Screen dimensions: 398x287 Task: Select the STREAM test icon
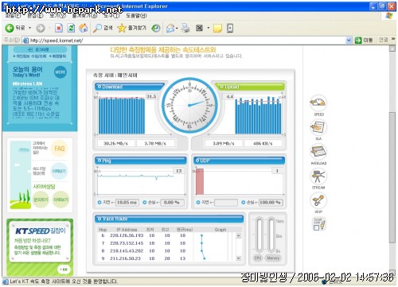coord(318,176)
